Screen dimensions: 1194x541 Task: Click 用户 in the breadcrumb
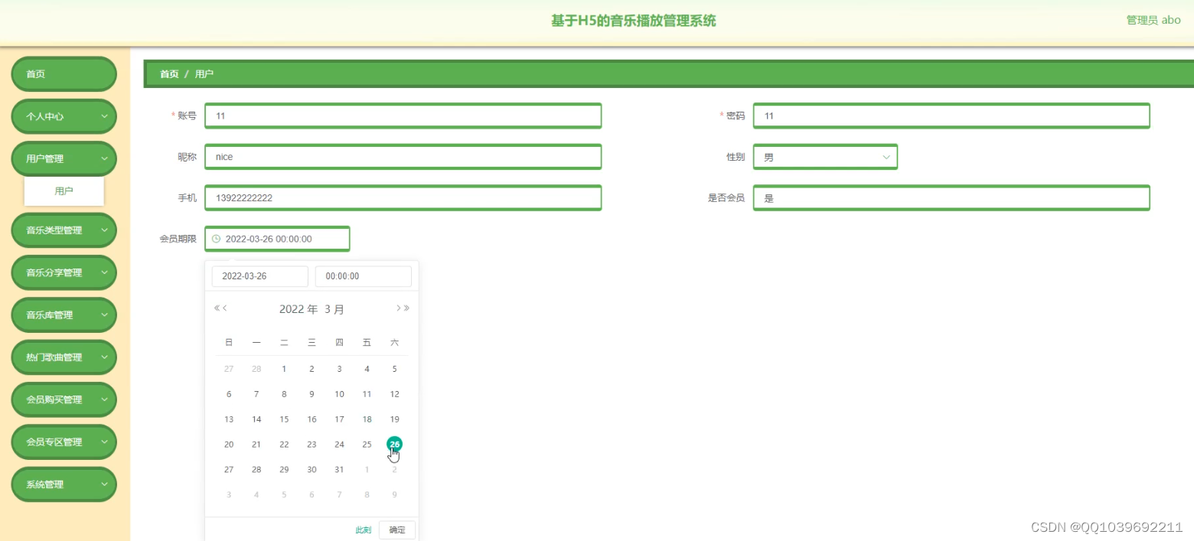(x=204, y=74)
